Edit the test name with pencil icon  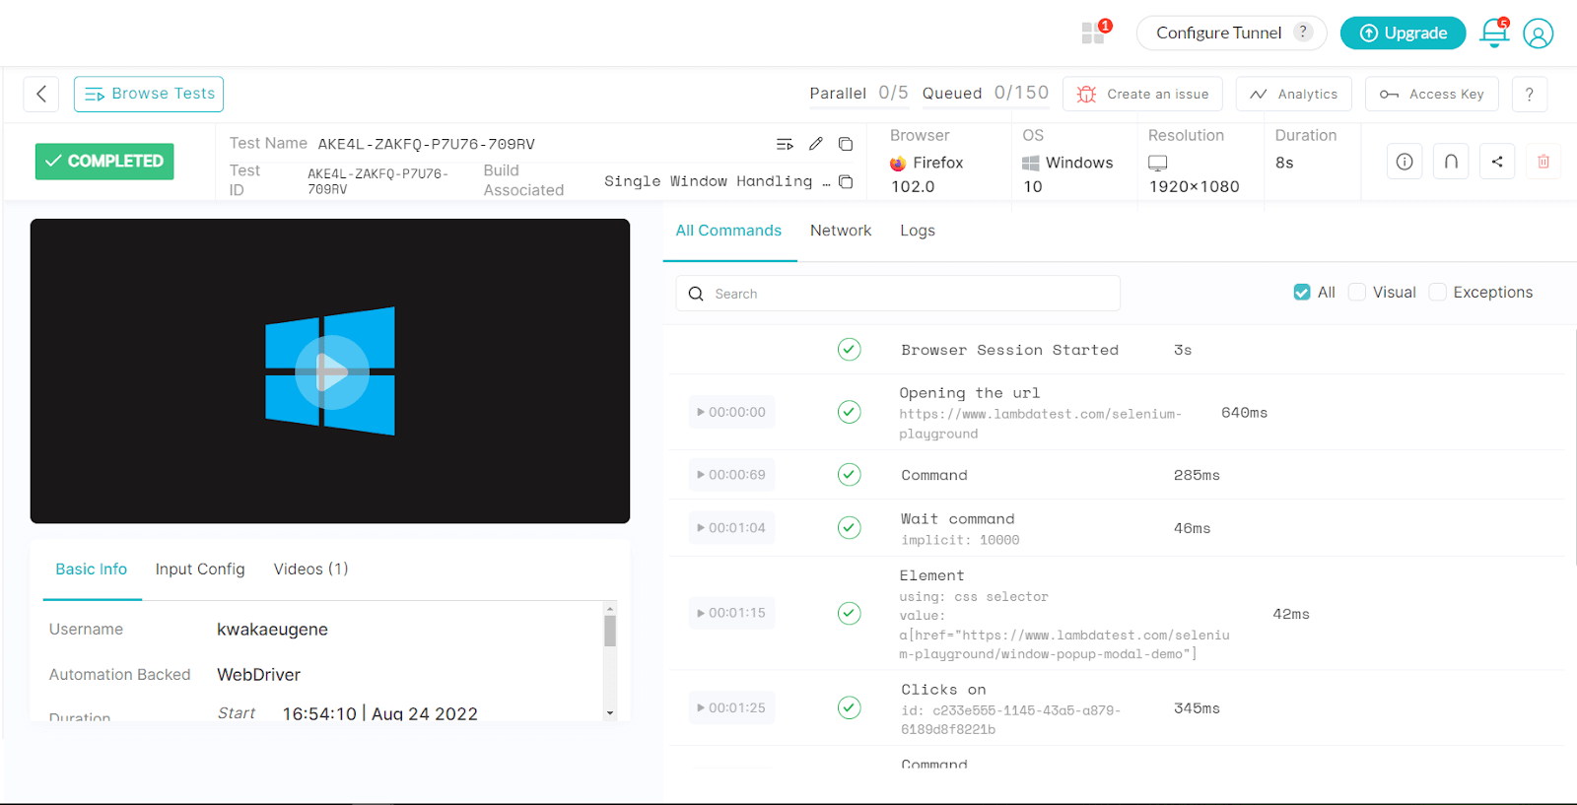[x=815, y=144]
